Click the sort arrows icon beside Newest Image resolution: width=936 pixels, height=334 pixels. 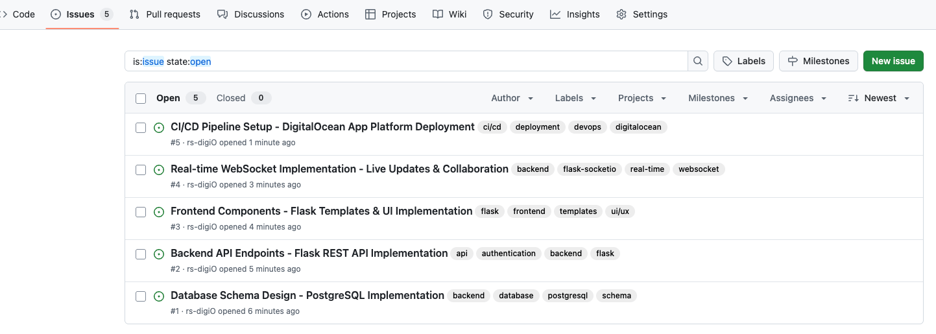[x=853, y=98]
